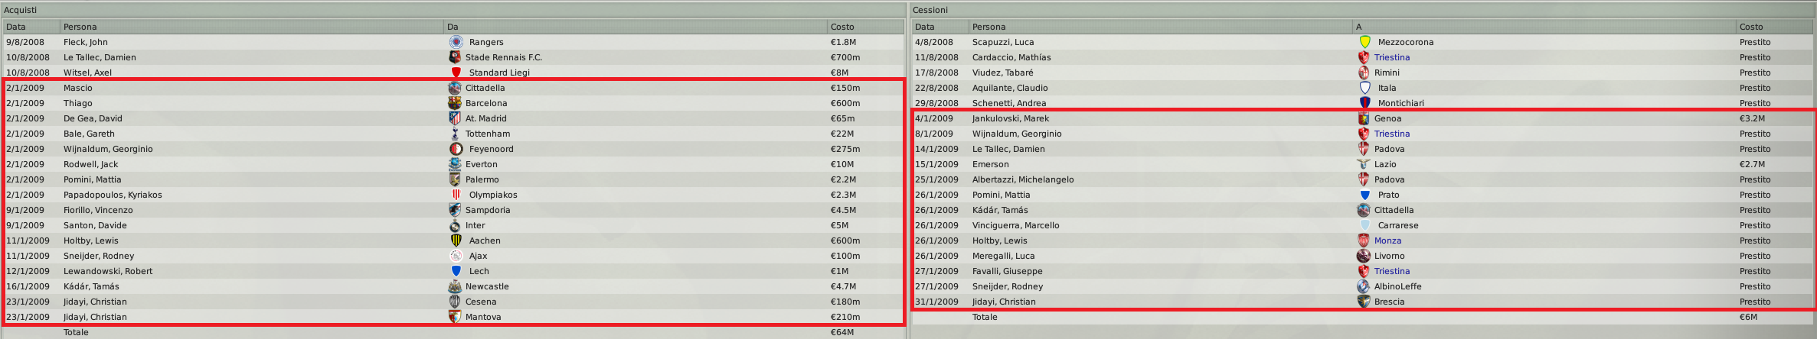Viewport: 1817px width, 339px height.
Task: Open the Feyenoord club badge
Action: click(456, 149)
